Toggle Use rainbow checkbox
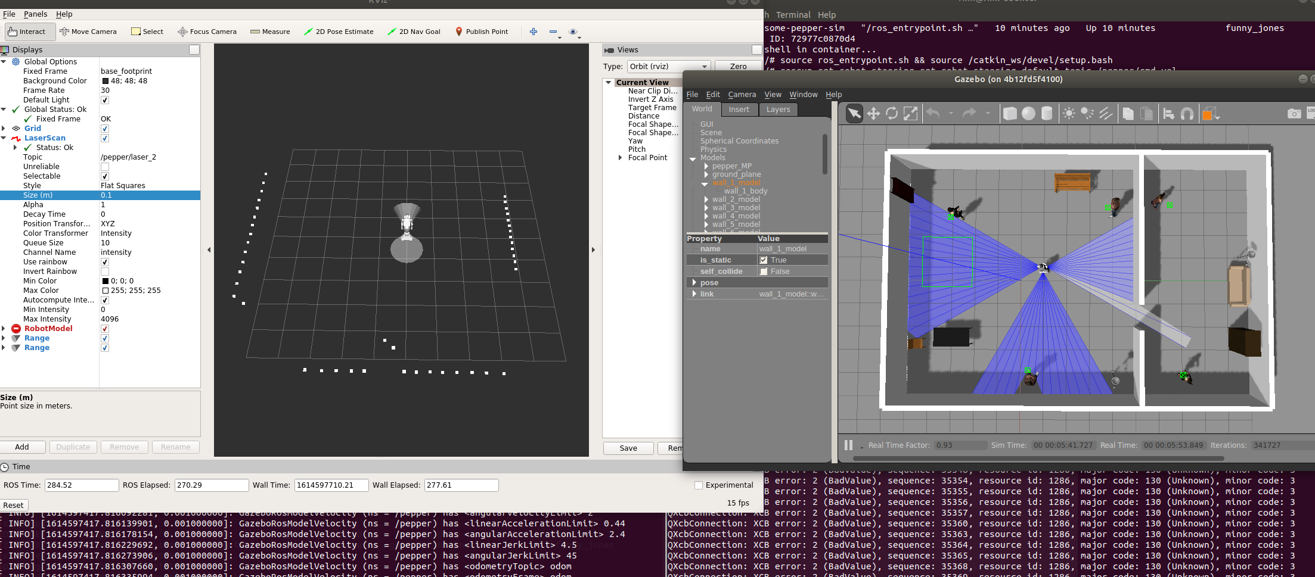This screenshot has width=1315, height=577. point(105,262)
